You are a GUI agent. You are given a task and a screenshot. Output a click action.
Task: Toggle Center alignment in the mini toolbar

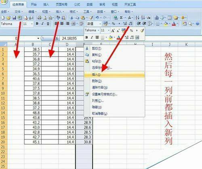click(97, 37)
